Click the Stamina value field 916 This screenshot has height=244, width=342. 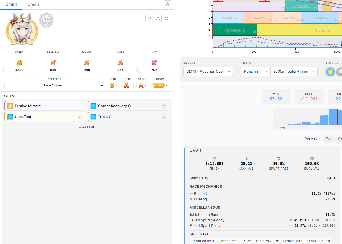coord(53,70)
